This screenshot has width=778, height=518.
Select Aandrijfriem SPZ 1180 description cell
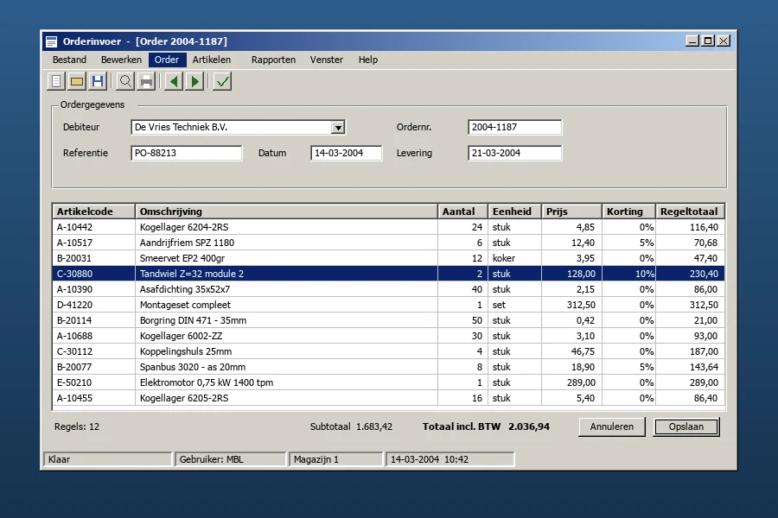point(287,243)
